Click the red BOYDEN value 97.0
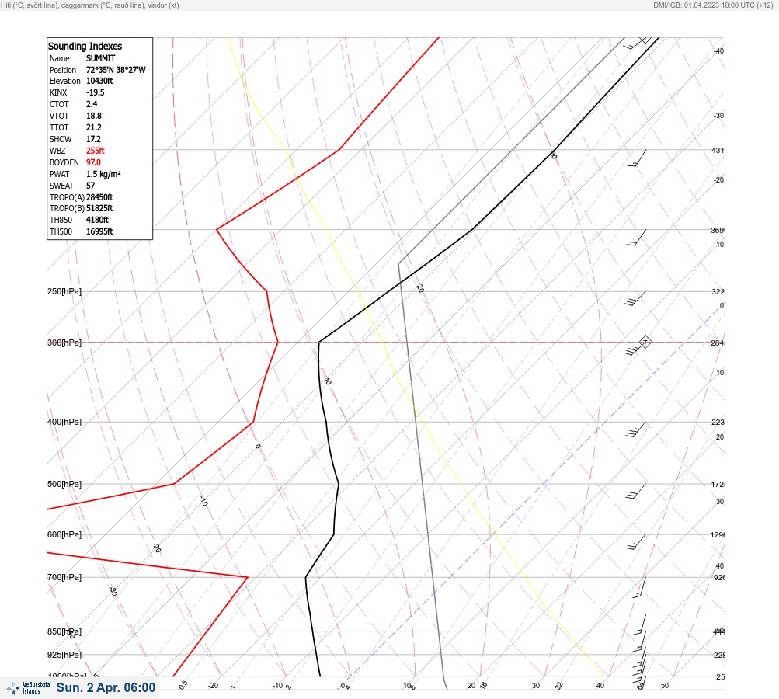Image resolution: width=779 pixels, height=699 pixels. click(x=93, y=162)
